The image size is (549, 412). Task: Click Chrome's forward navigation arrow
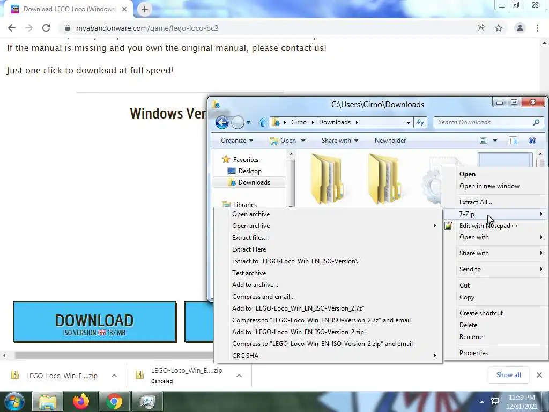(29, 28)
